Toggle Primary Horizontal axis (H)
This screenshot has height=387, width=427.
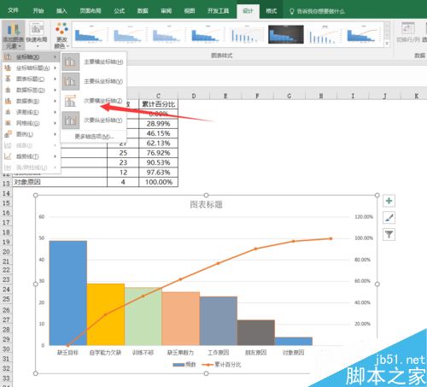(x=93, y=62)
